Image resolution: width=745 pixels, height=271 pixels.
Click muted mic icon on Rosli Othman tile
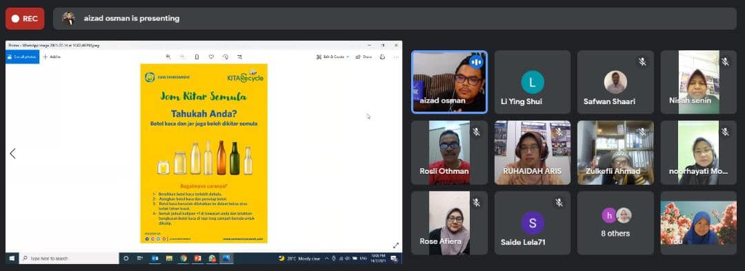pos(476,132)
